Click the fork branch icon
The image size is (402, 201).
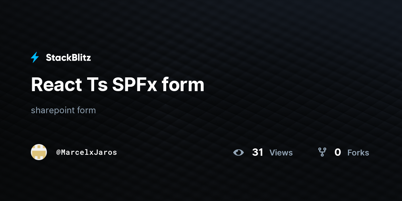click(x=322, y=152)
